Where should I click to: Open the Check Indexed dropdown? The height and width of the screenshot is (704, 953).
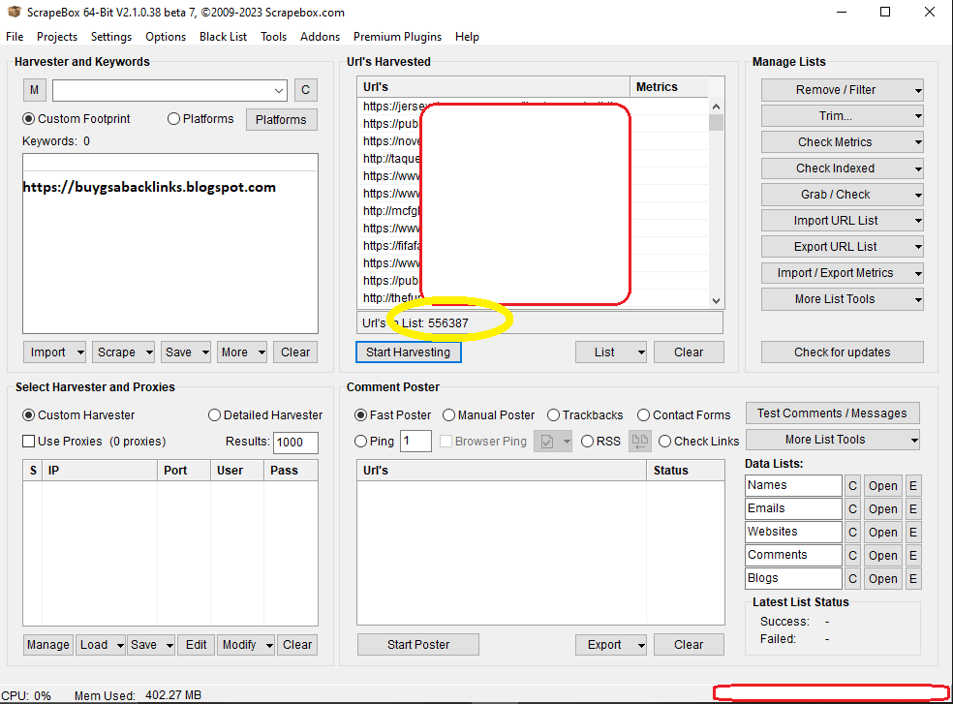(918, 169)
